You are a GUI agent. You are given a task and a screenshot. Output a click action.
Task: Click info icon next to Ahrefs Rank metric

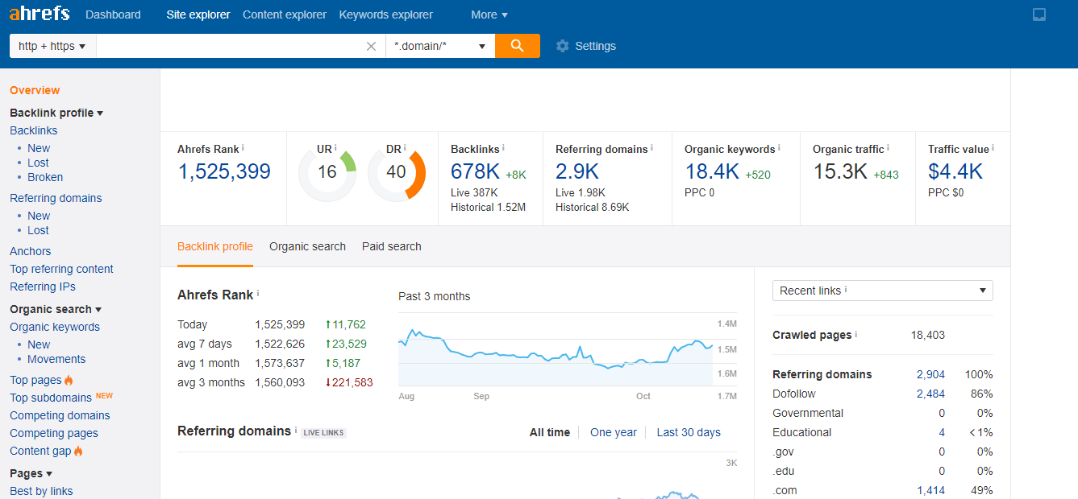[243, 148]
